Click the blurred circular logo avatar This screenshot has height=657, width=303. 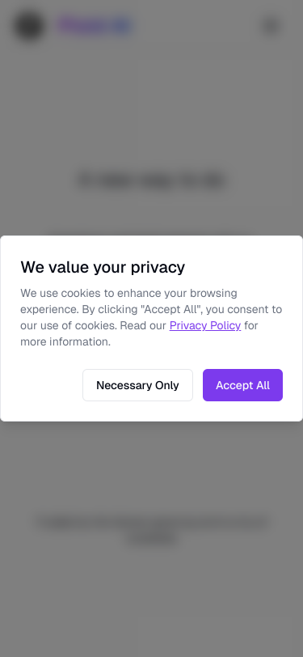tap(29, 26)
